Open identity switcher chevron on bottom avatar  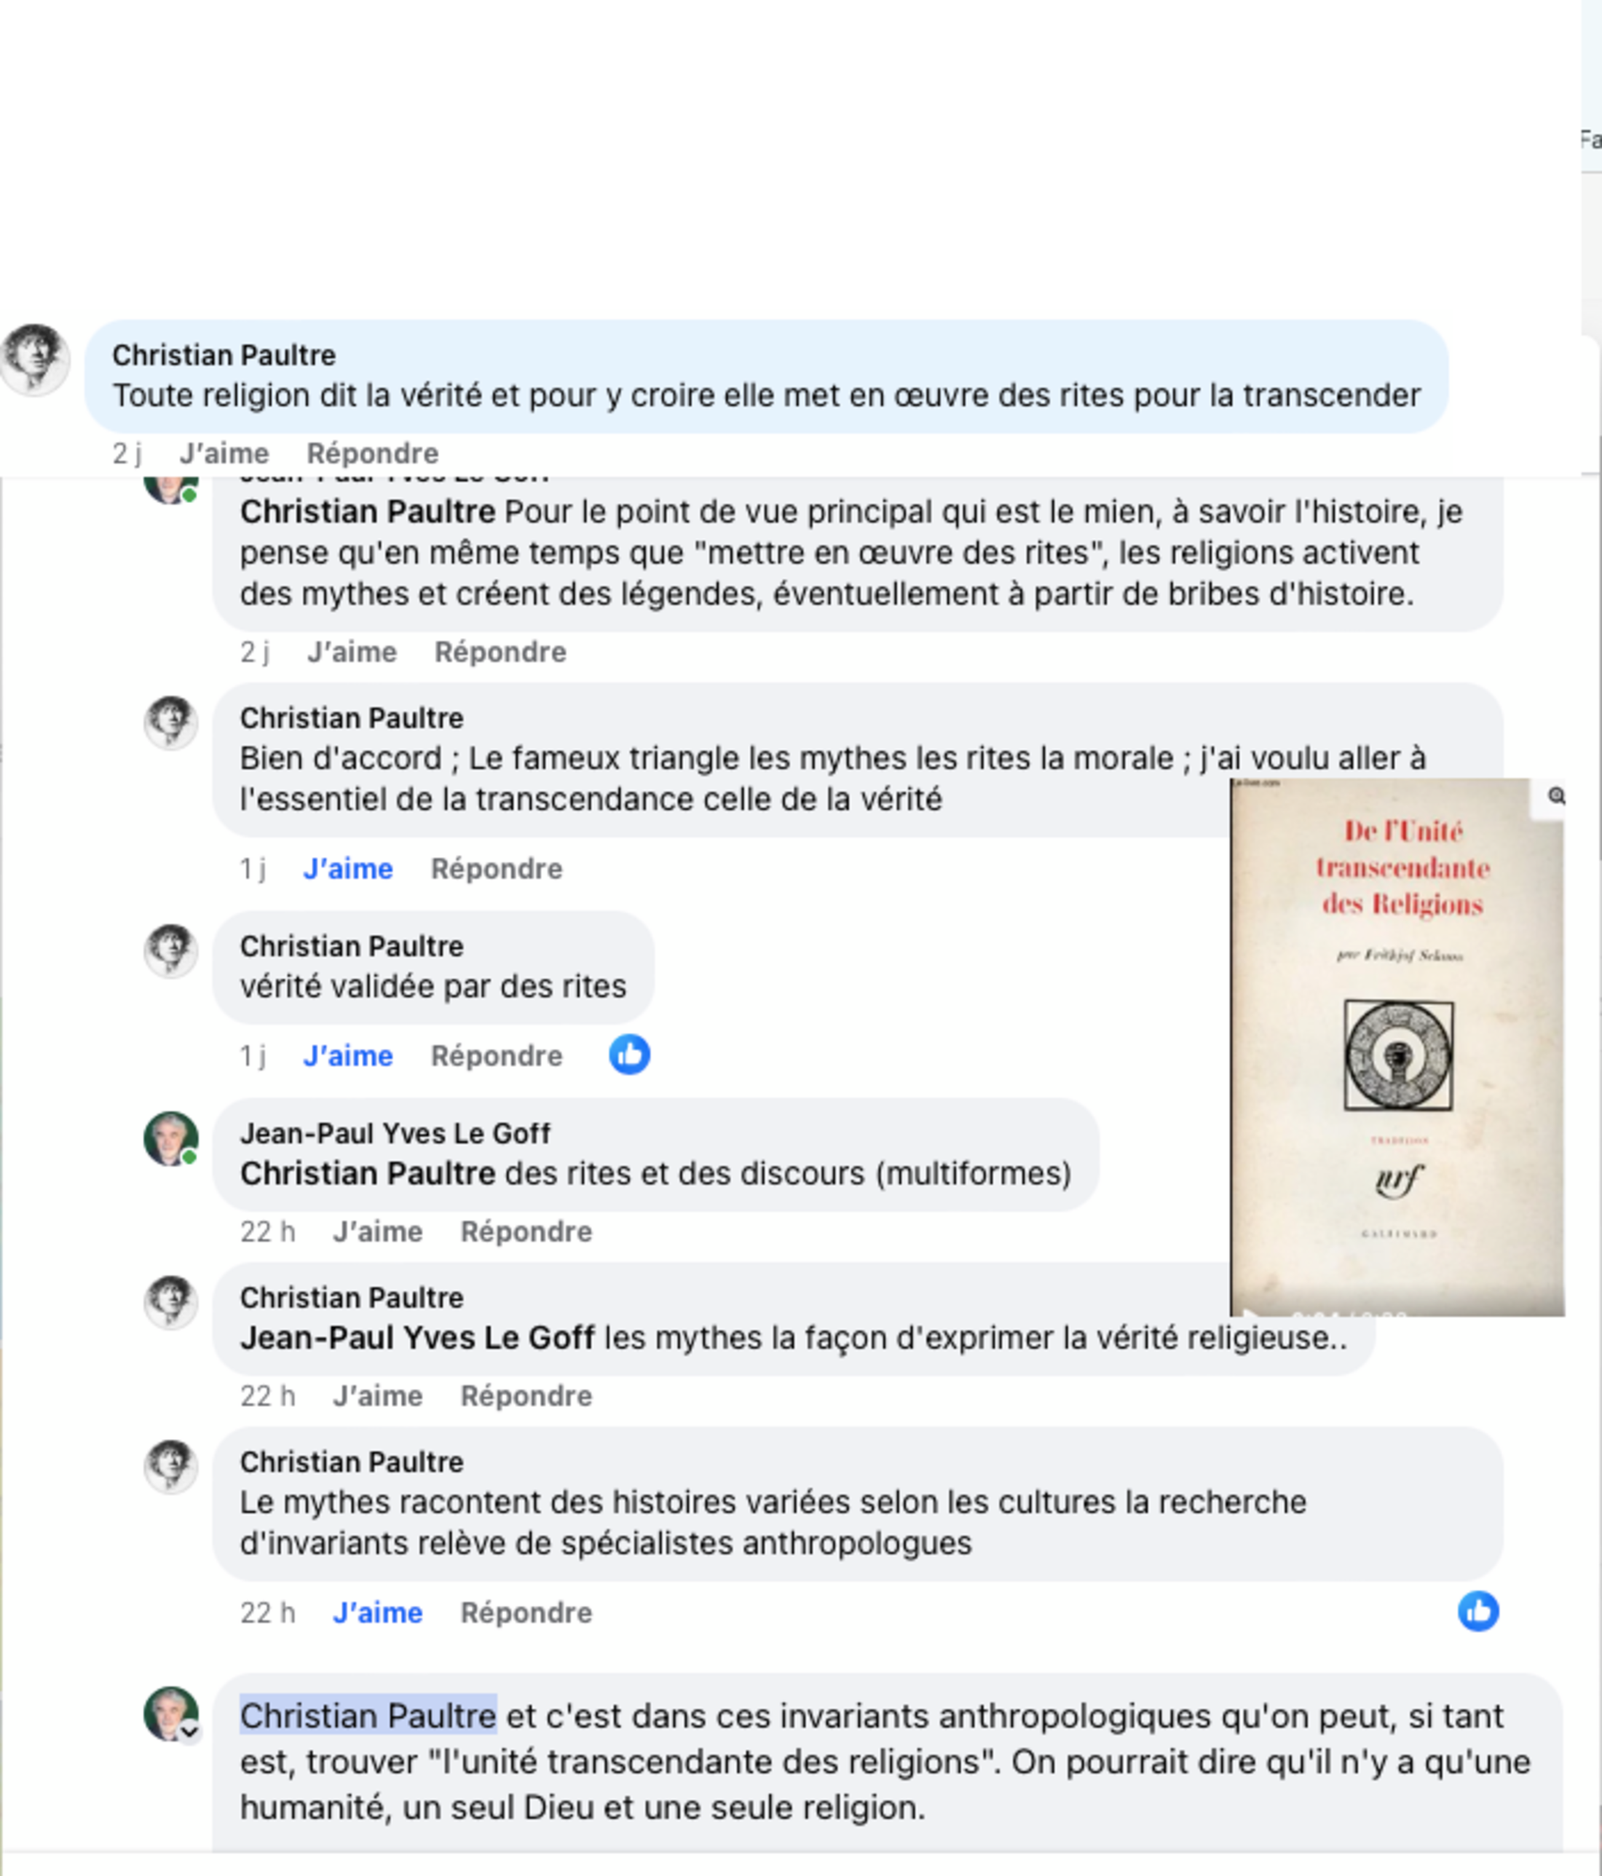[x=189, y=1732]
